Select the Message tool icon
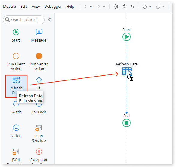This screenshot has width=176, height=168. point(39,32)
